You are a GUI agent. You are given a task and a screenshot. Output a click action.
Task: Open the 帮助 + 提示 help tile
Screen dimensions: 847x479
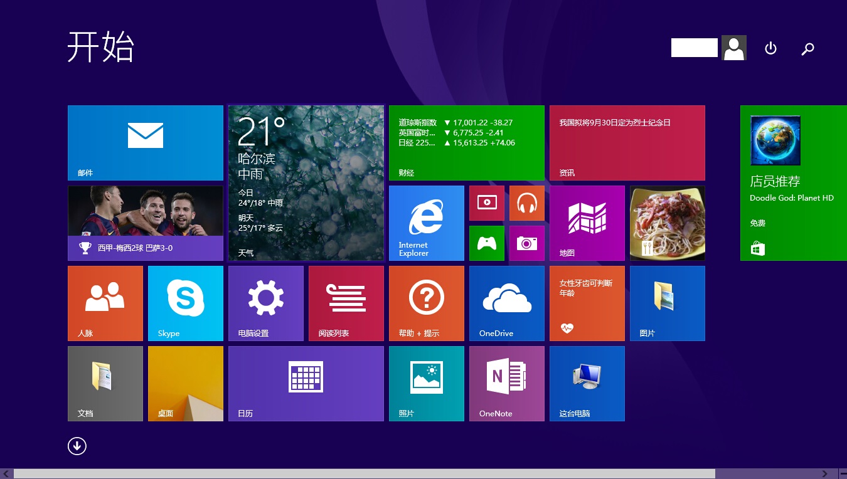pos(427,303)
